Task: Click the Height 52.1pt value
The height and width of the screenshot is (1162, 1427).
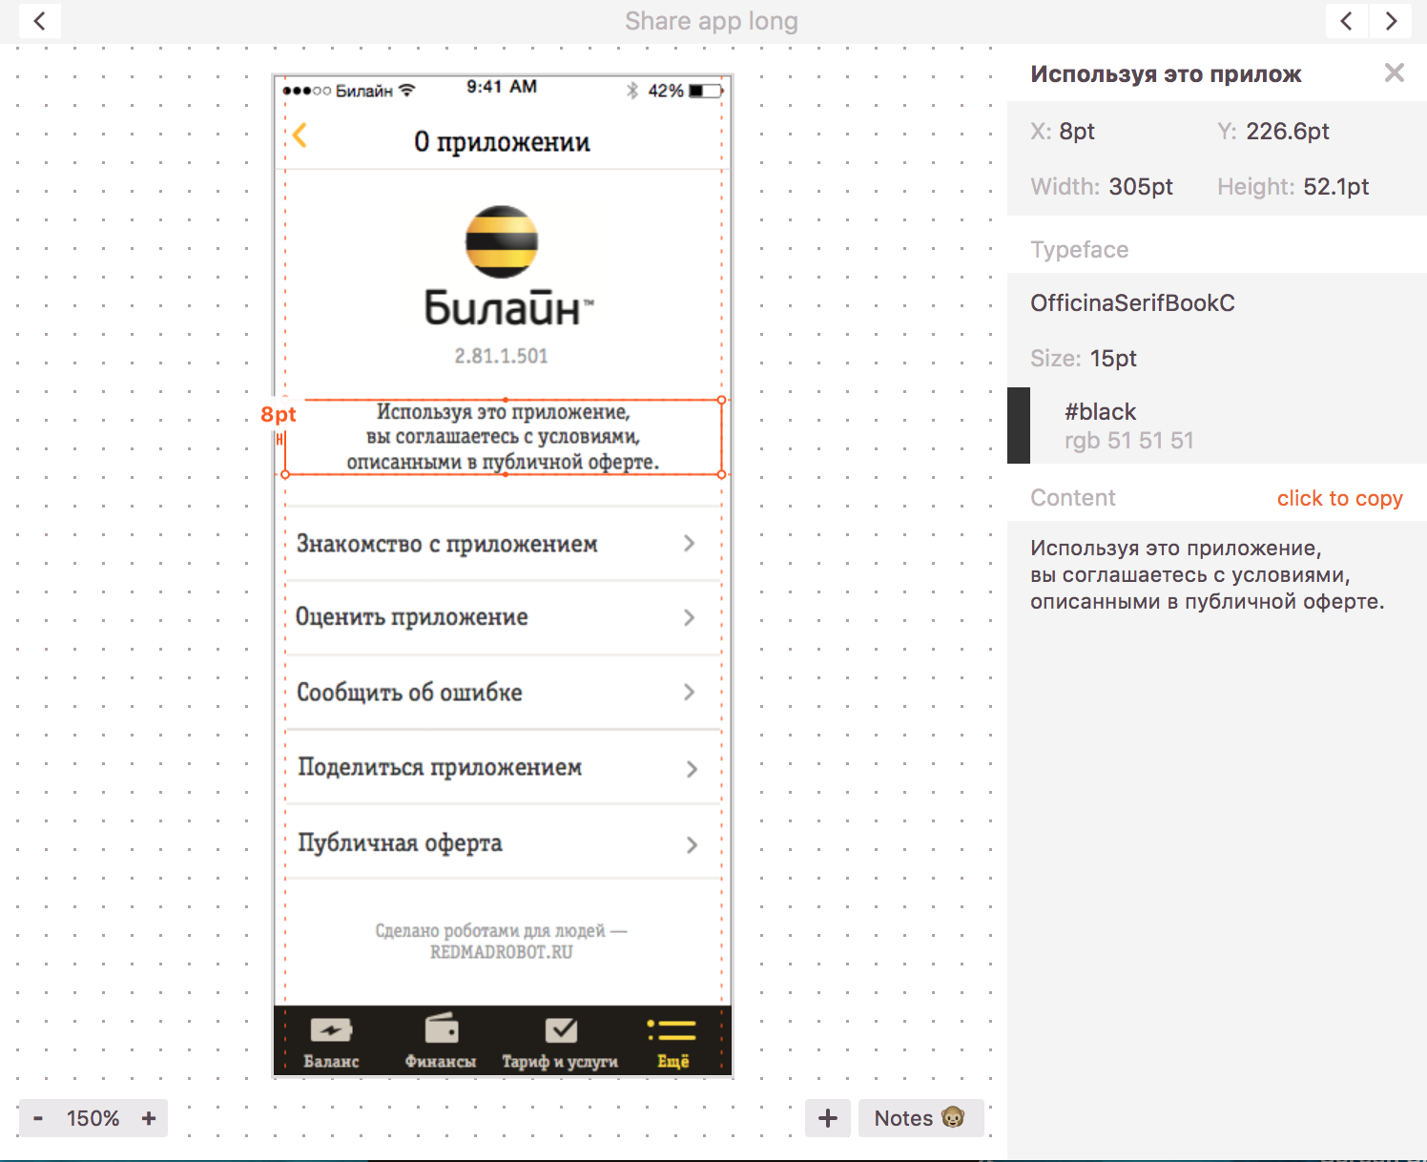Action: pos(1335,187)
